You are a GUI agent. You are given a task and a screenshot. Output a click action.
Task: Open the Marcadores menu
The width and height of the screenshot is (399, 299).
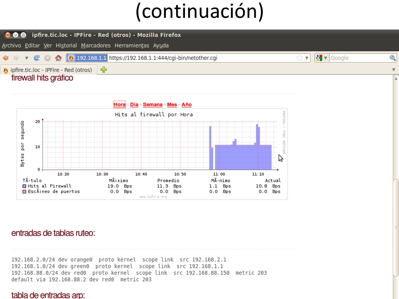96,46
